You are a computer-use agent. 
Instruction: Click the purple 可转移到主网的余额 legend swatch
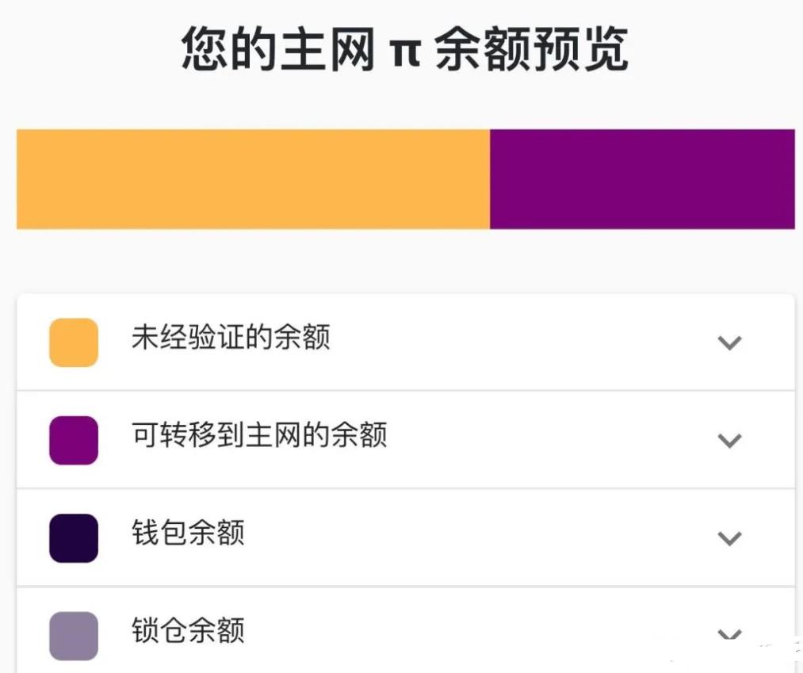pos(74,440)
